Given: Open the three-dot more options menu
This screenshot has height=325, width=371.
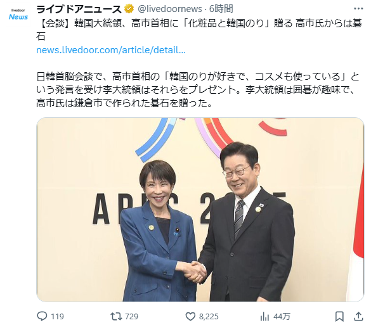Looking at the screenshot, I should pos(358,9).
